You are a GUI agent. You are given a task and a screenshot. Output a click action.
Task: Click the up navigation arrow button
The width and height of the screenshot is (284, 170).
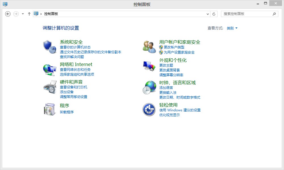[x=29, y=14]
